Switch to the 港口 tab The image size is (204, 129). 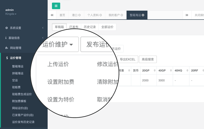(76, 15)
